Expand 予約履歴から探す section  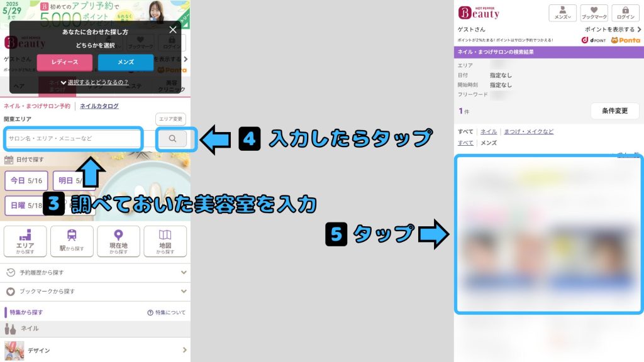96,273
